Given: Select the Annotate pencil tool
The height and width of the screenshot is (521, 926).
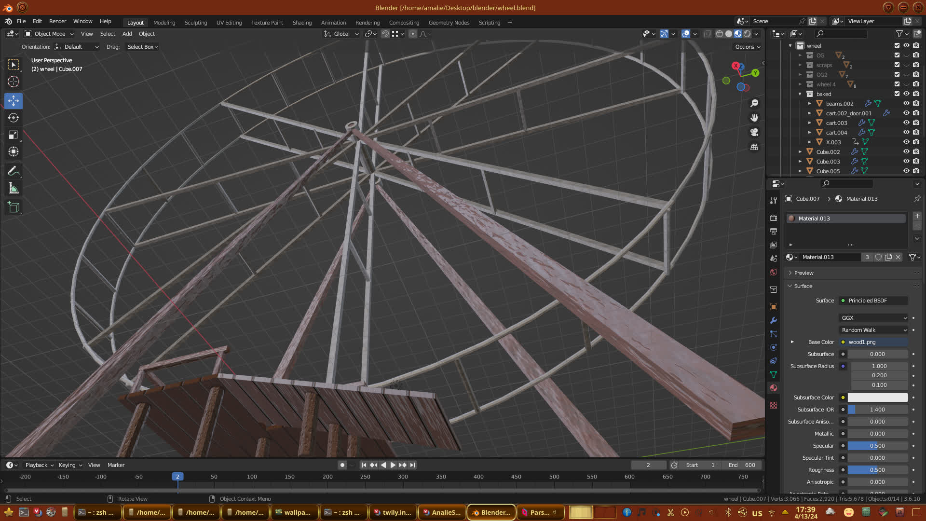Looking at the screenshot, I should pyautogui.click(x=14, y=171).
